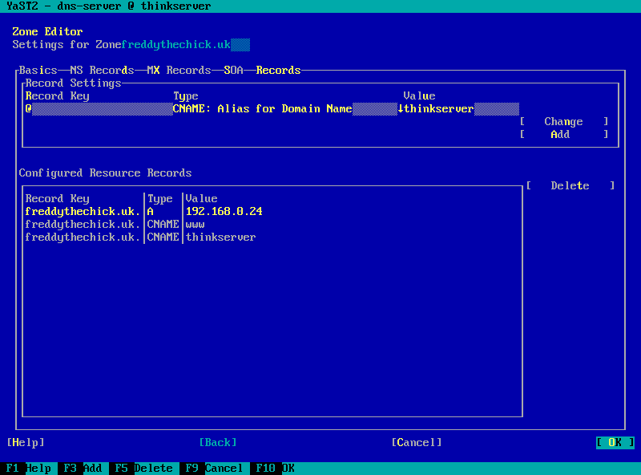This screenshot has width=641, height=475.
Task: Select the Records tab
Action: (278, 70)
